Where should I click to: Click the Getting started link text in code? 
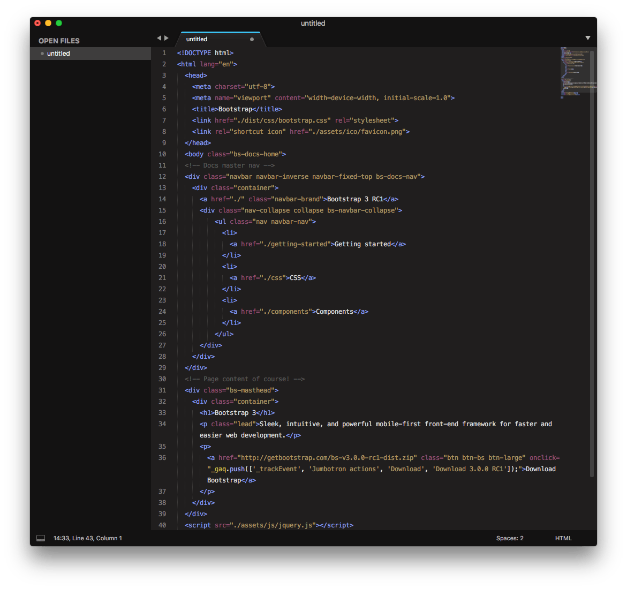(362, 244)
